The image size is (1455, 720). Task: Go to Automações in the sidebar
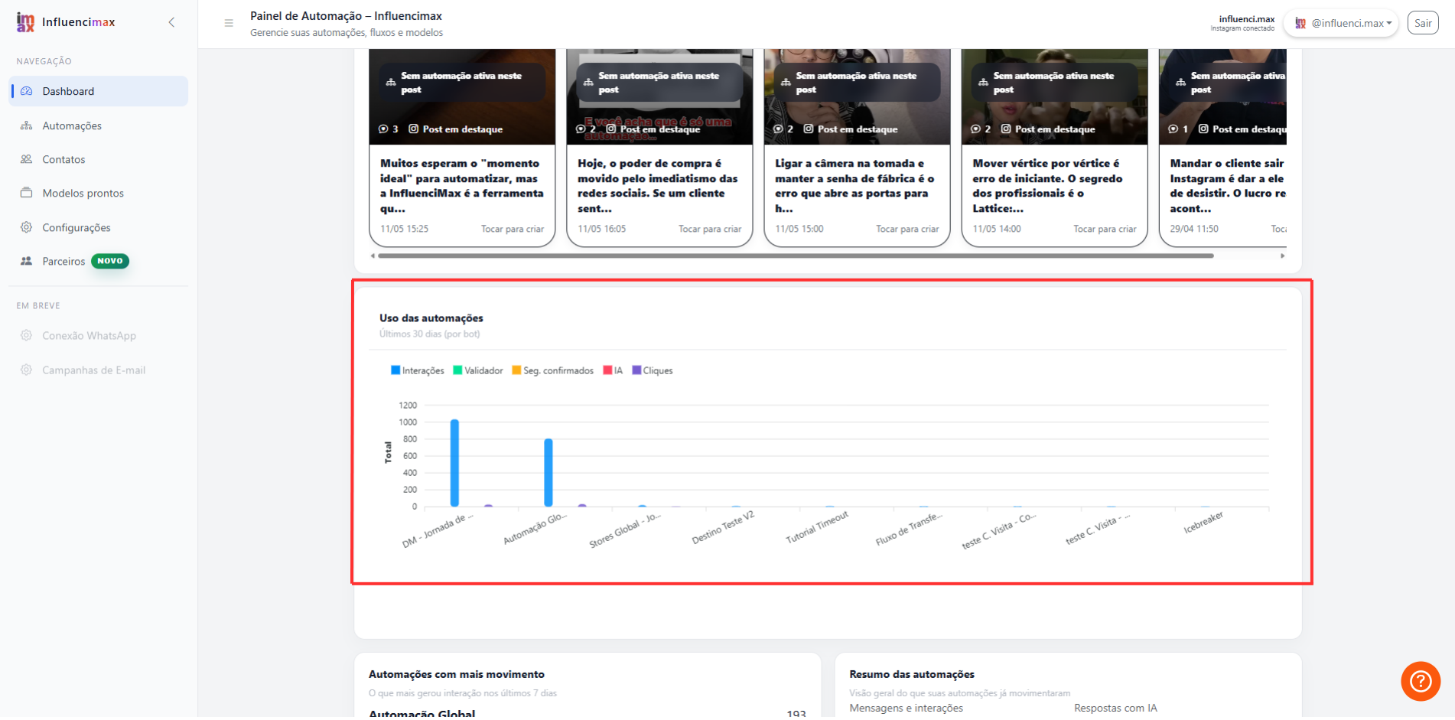pyautogui.click(x=72, y=125)
